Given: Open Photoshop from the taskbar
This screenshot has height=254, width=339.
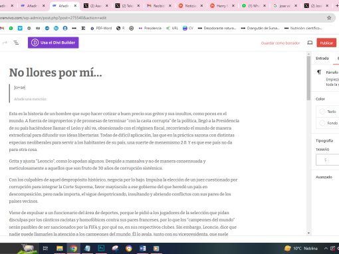Looking at the screenshot, I should click(x=101, y=249).
